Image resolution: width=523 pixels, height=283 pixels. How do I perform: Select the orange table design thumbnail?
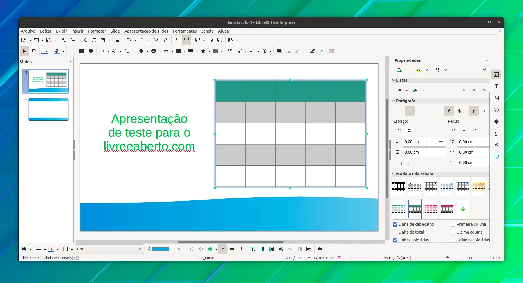(x=479, y=187)
